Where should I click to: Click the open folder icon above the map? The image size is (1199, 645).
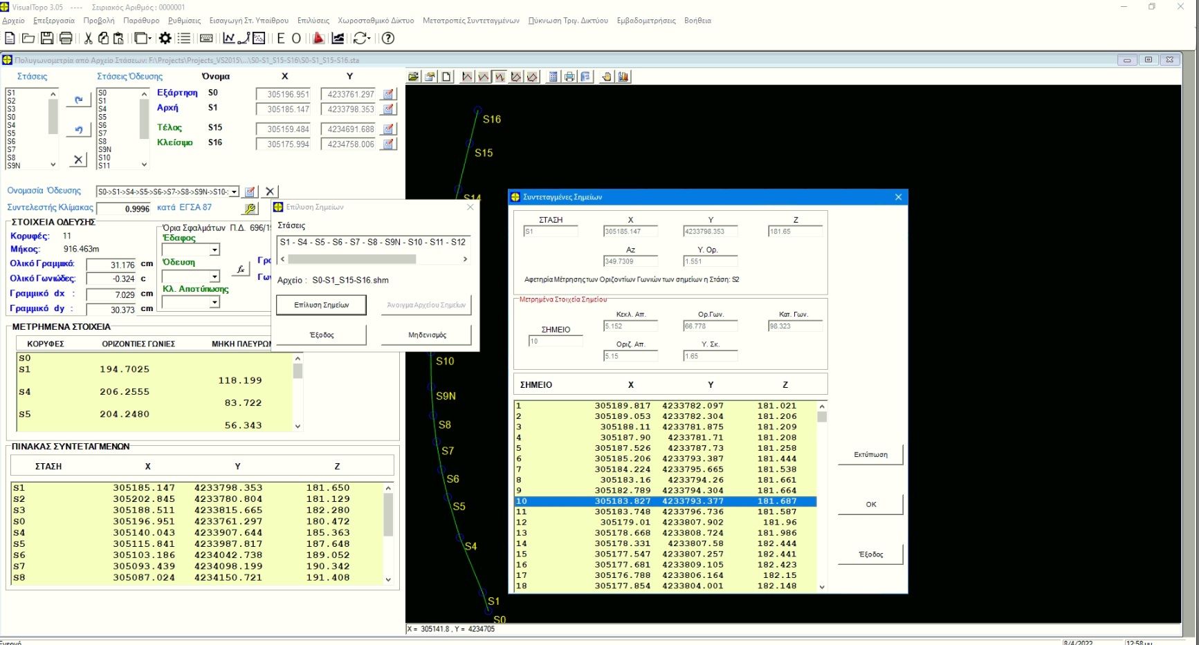pyautogui.click(x=414, y=77)
